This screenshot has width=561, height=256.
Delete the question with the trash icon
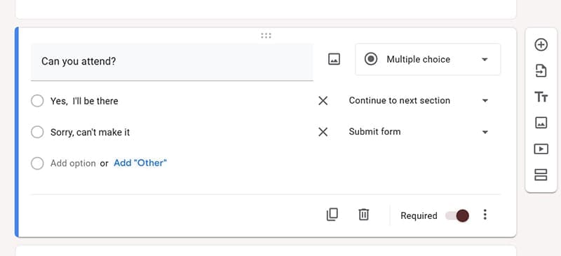(363, 215)
